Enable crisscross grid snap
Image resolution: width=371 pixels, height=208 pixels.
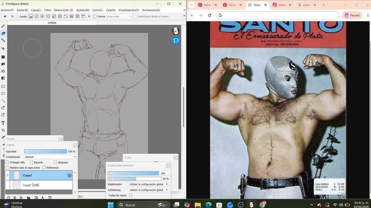click(x=42, y=16)
